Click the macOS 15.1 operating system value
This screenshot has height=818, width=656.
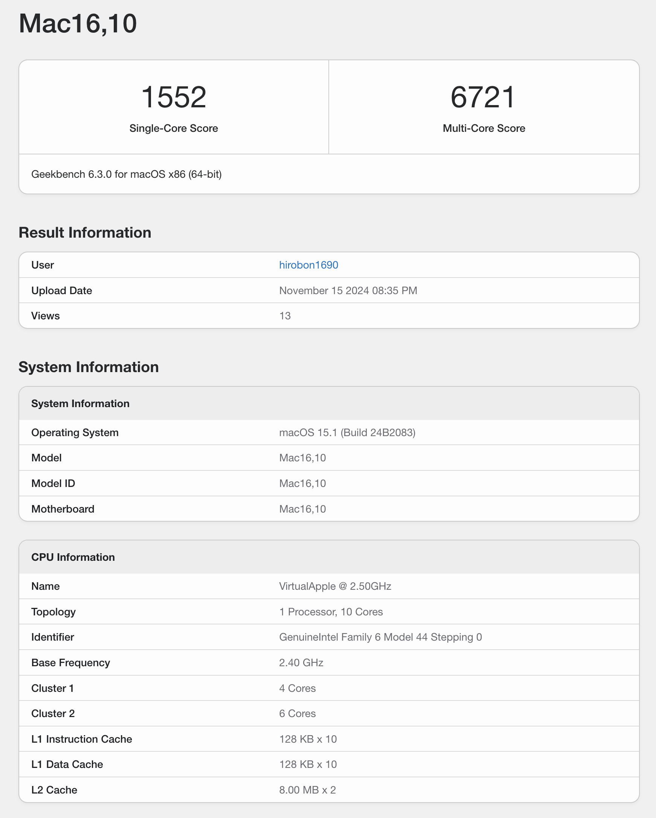pyautogui.click(x=347, y=432)
